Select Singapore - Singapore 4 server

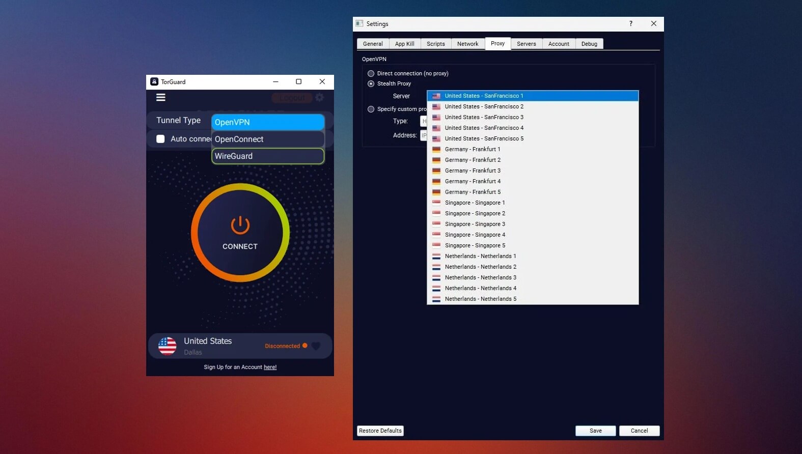coord(533,235)
